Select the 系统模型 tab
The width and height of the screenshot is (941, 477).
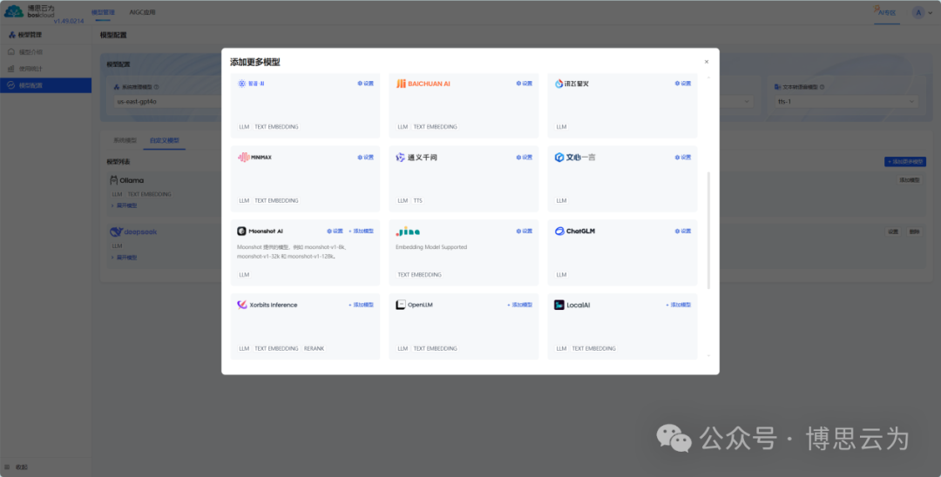click(x=125, y=141)
